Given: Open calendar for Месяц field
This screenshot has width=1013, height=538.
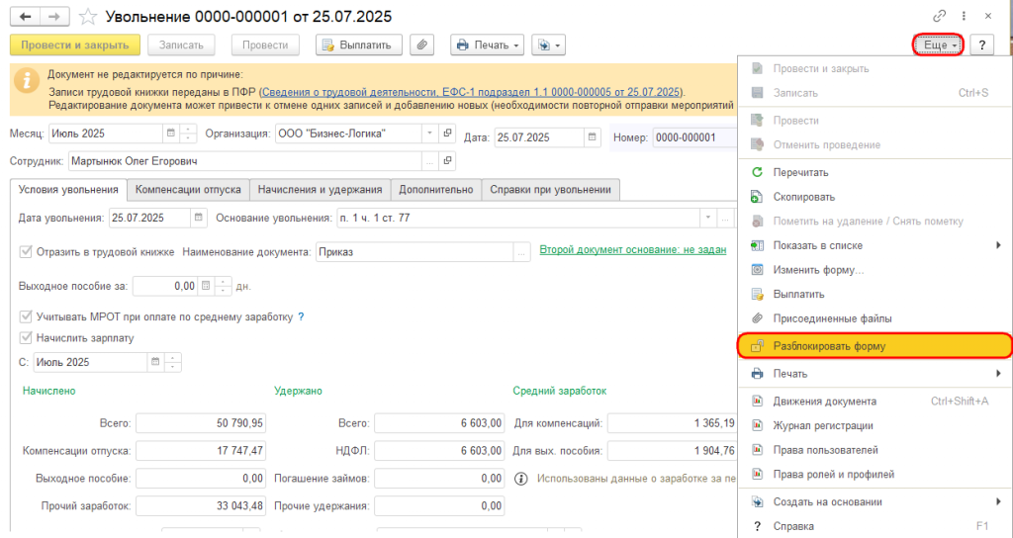Looking at the screenshot, I should 171,134.
